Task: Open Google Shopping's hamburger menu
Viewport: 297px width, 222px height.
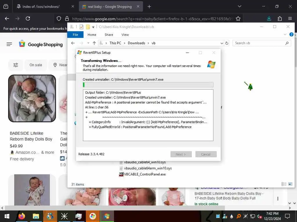Action: 9,44
